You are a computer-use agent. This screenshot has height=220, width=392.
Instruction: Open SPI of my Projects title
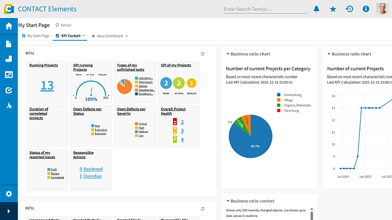tap(176, 65)
